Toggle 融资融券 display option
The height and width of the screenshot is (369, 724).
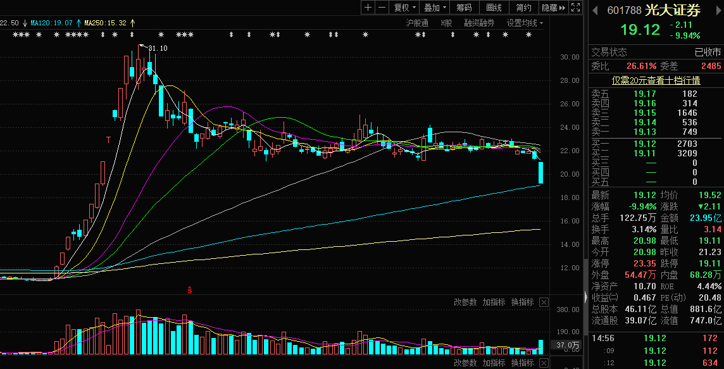(479, 23)
